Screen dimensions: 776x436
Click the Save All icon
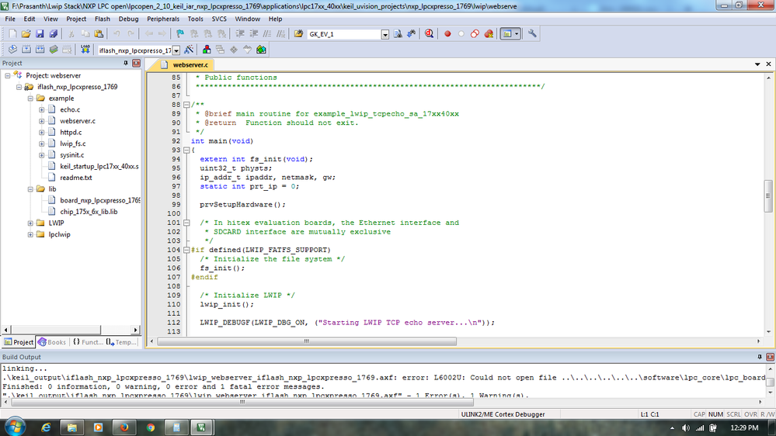click(53, 33)
